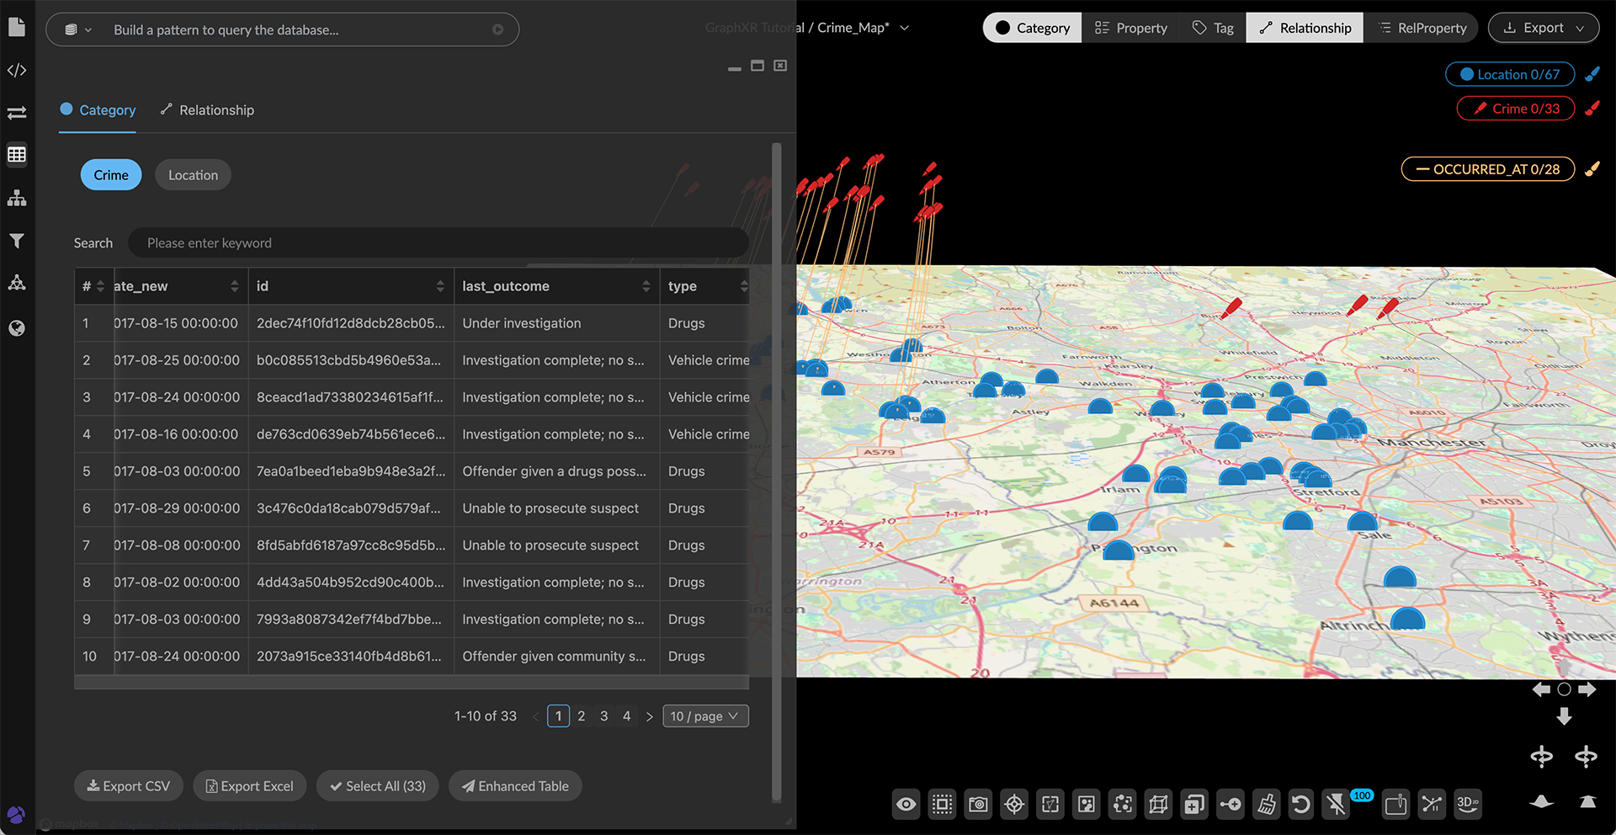Open the Query code panel icon
The image size is (1616, 835).
click(x=17, y=71)
